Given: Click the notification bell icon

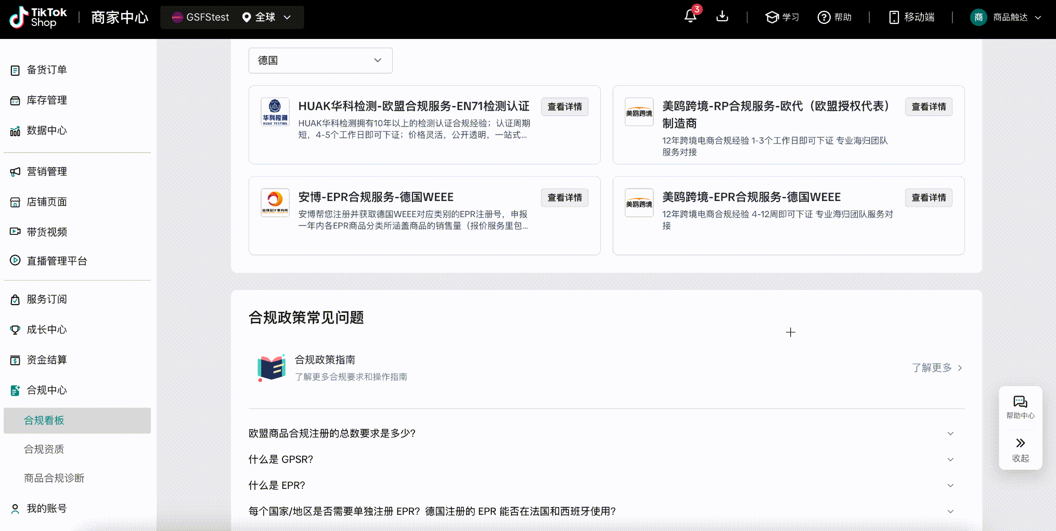Looking at the screenshot, I should [690, 17].
